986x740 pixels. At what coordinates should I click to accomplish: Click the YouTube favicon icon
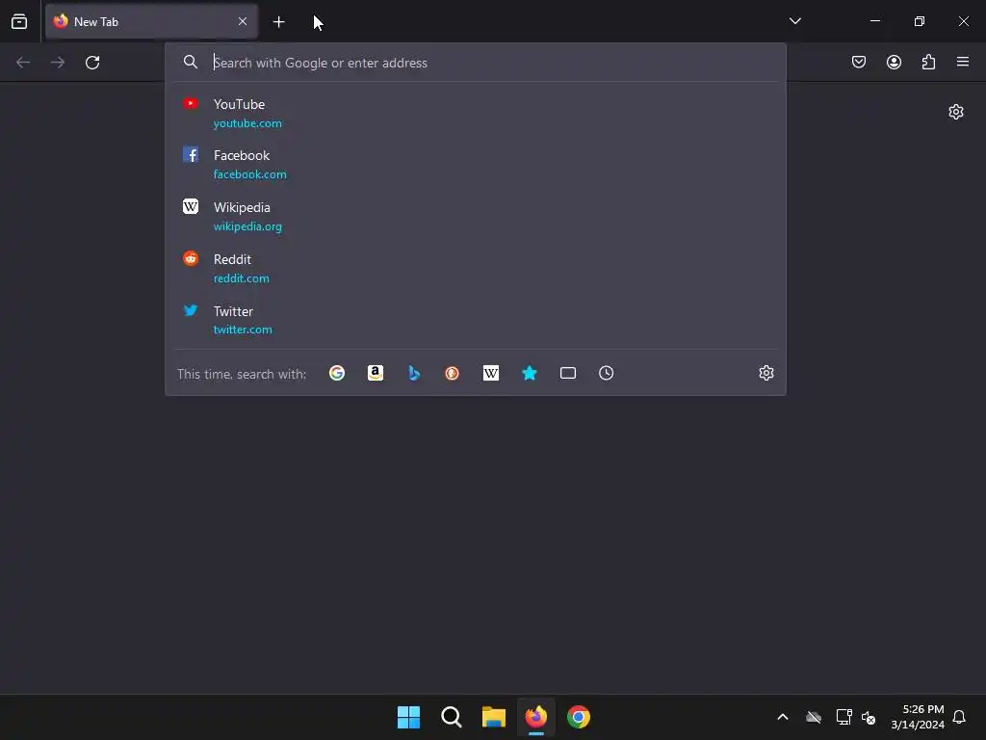click(191, 103)
